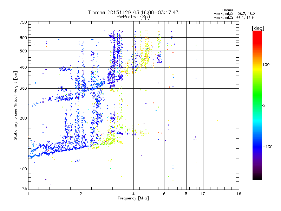Click the colorbar '100' tick label
This screenshot has width=281, height=211.
[x=266, y=65]
